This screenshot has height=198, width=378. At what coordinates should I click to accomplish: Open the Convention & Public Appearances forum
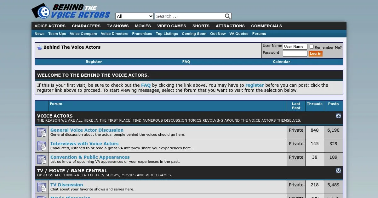[90, 157]
